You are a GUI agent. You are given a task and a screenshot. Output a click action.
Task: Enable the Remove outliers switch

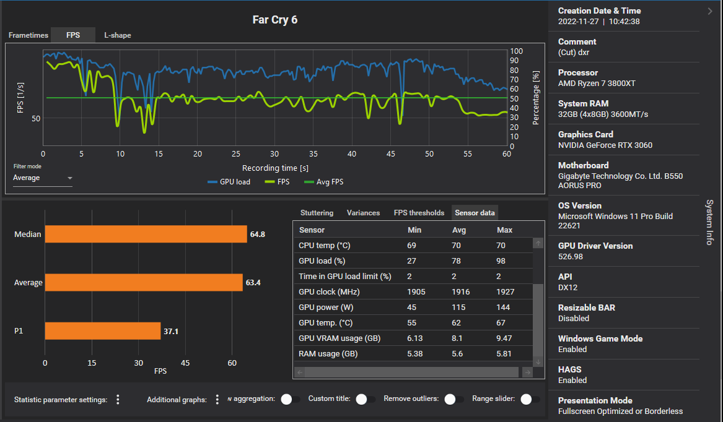coord(454,399)
